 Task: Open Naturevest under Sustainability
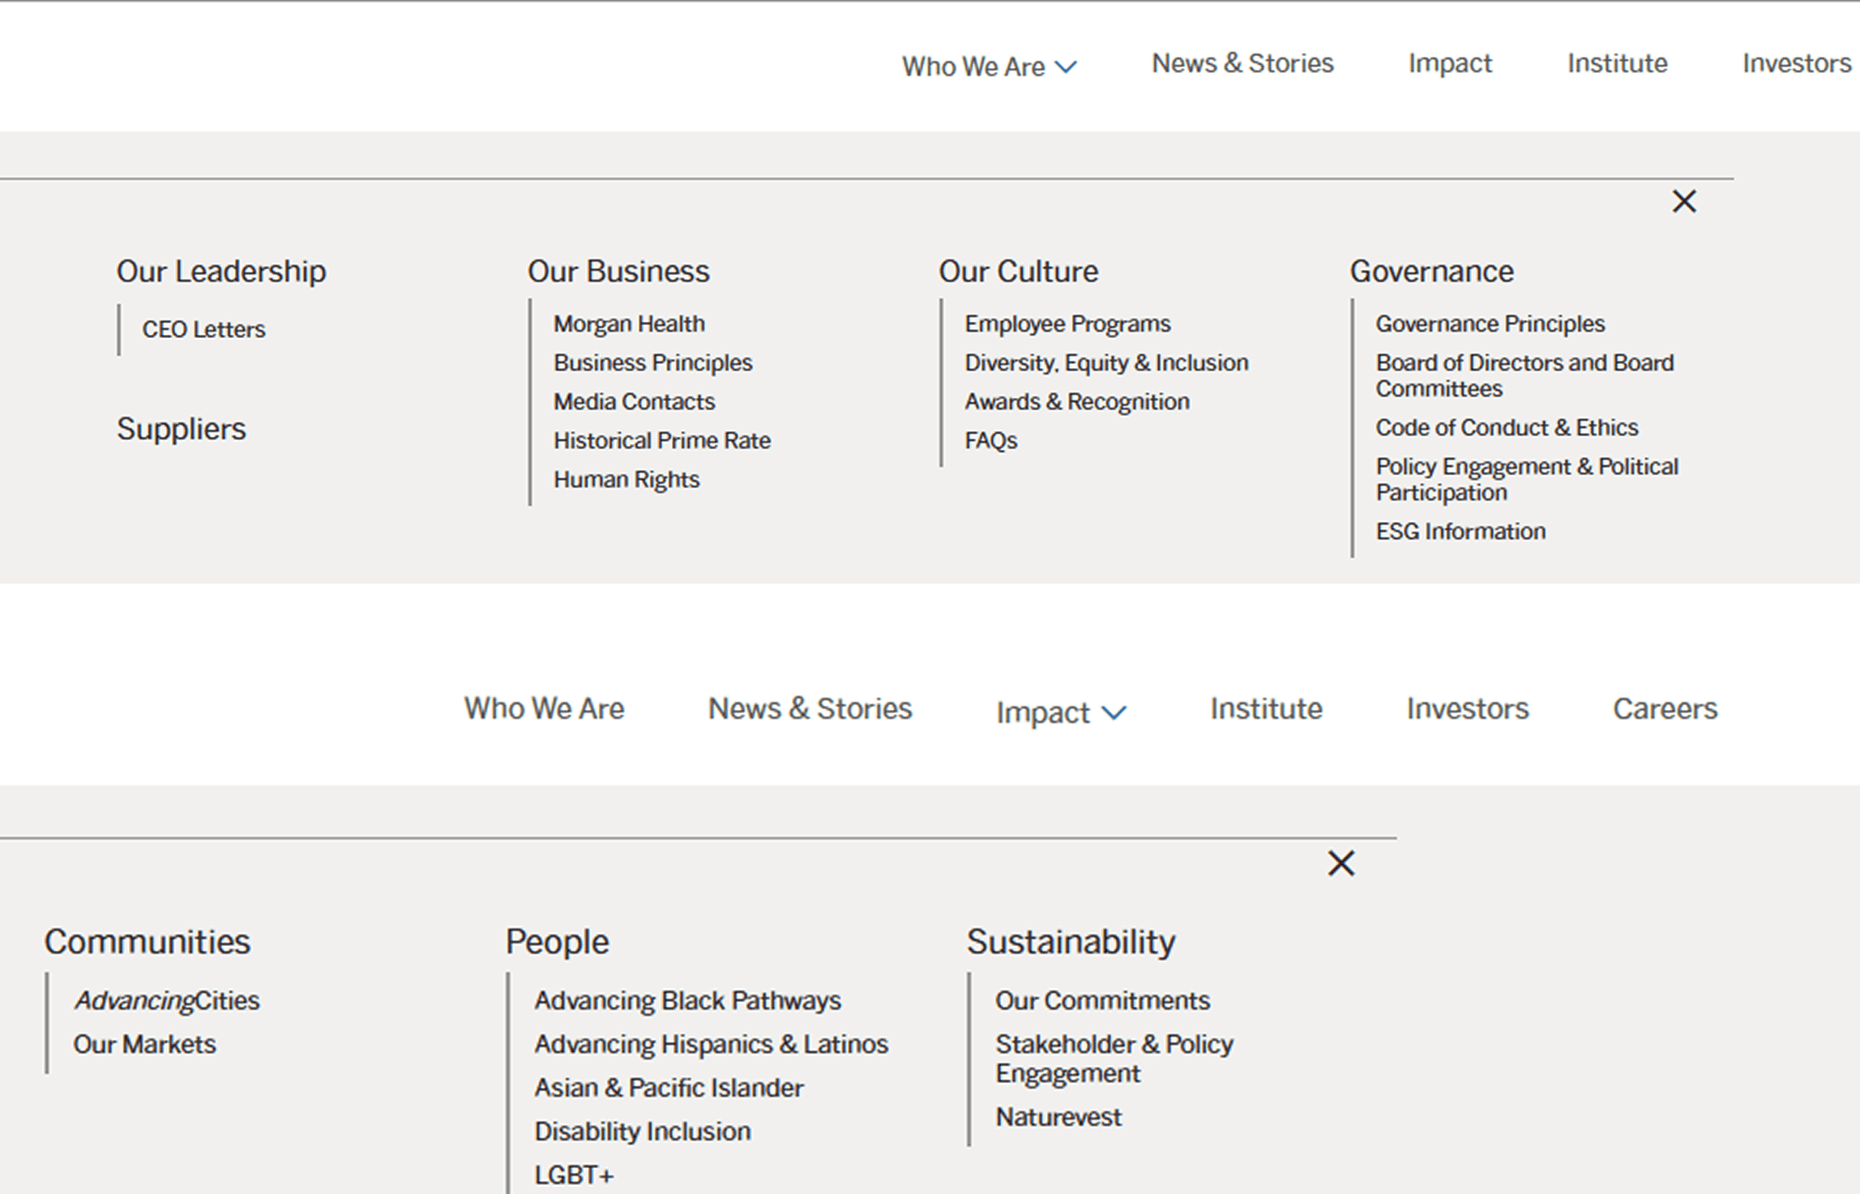tap(1058, 1117)
